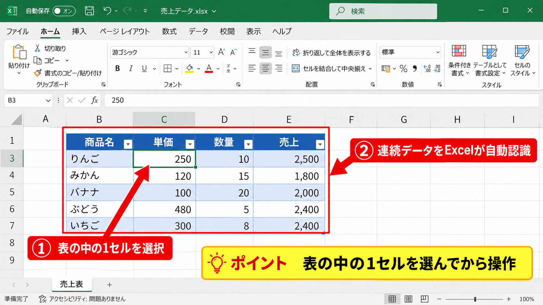
Task: Apply Bold formatting
Action: pos(118,68)
